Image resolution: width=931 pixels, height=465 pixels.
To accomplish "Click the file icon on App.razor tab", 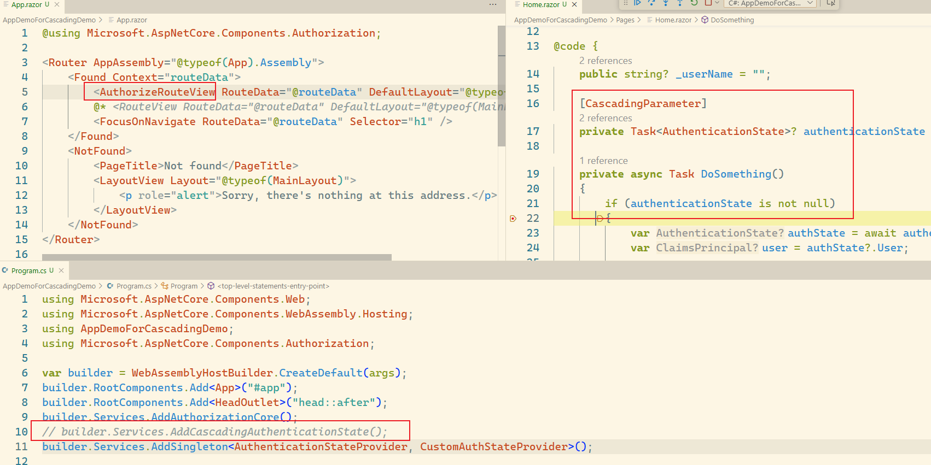I will coord(6,4).
